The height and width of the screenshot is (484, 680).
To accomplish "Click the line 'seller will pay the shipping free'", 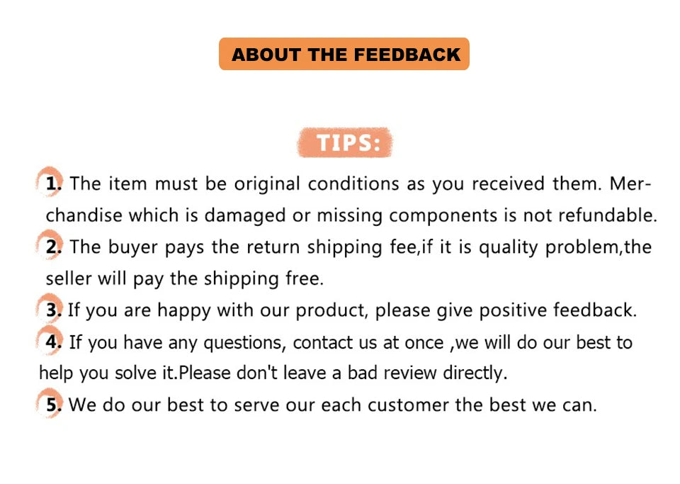I will (x=184, y=278).
